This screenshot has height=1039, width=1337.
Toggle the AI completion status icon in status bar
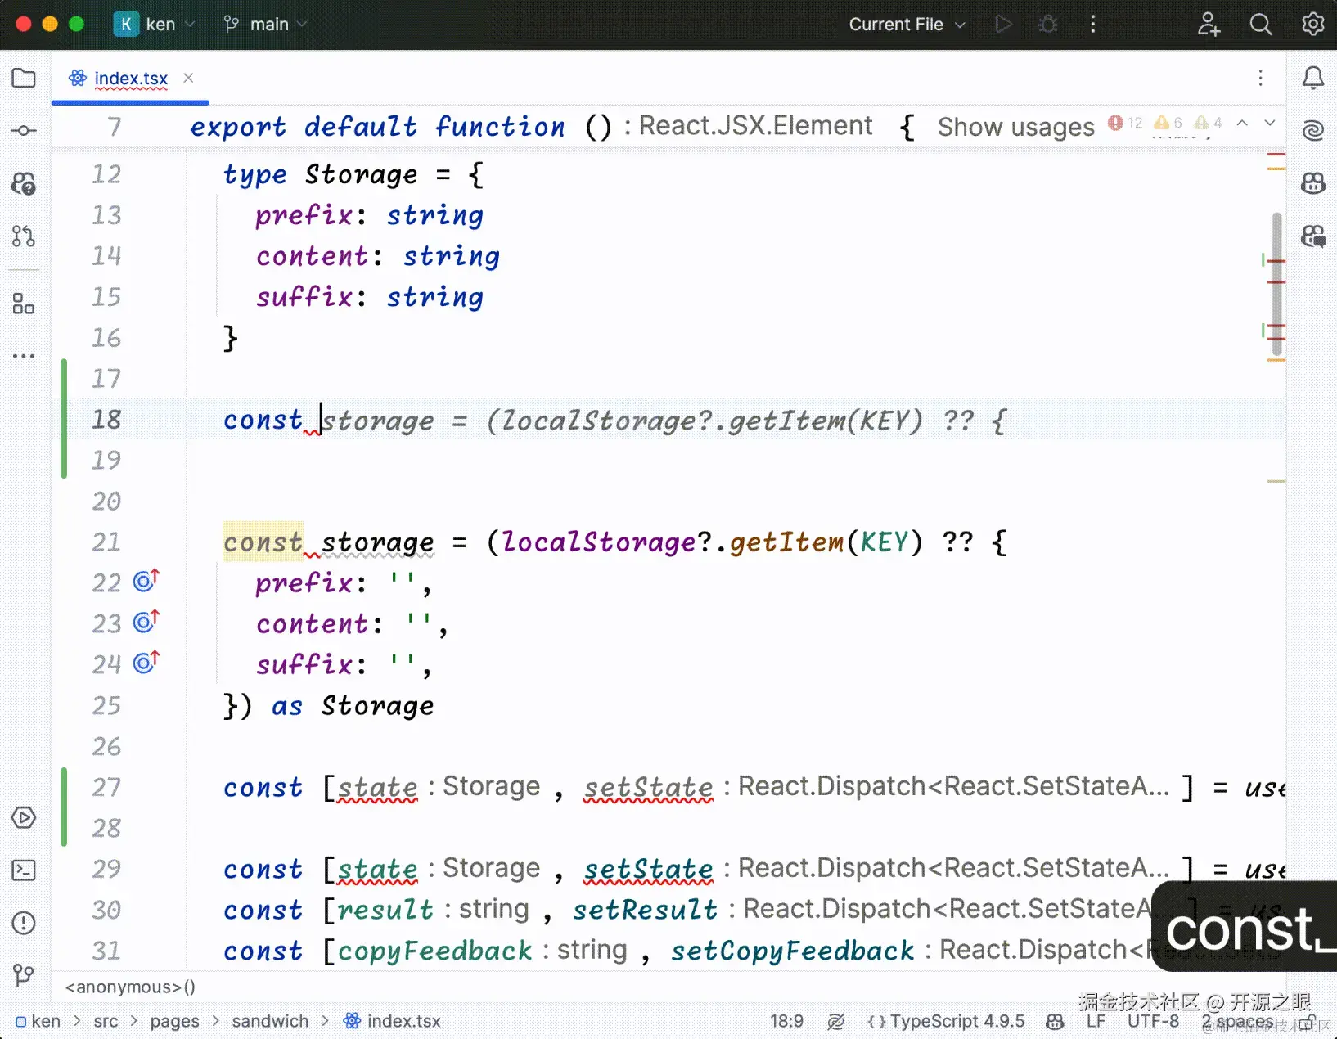pyautogui.click(x=835, y=1021)
